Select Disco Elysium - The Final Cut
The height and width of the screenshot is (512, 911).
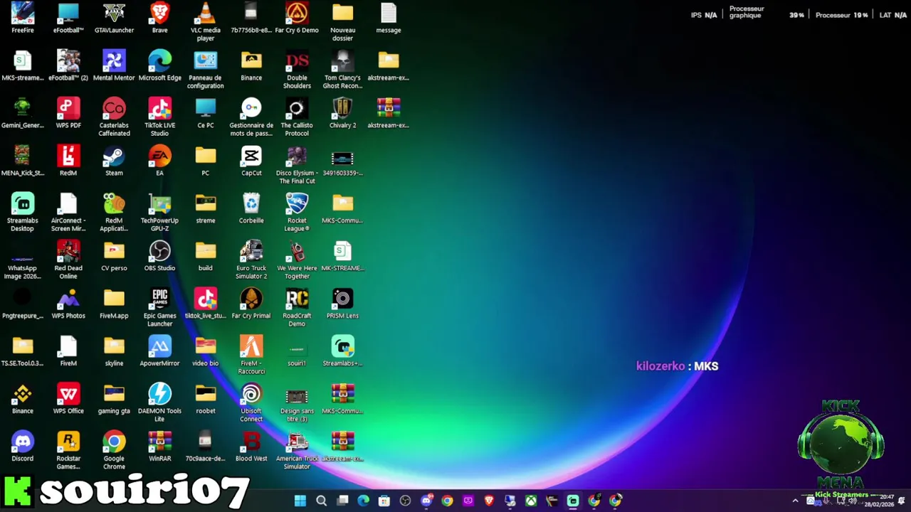(x=297, y=165)
